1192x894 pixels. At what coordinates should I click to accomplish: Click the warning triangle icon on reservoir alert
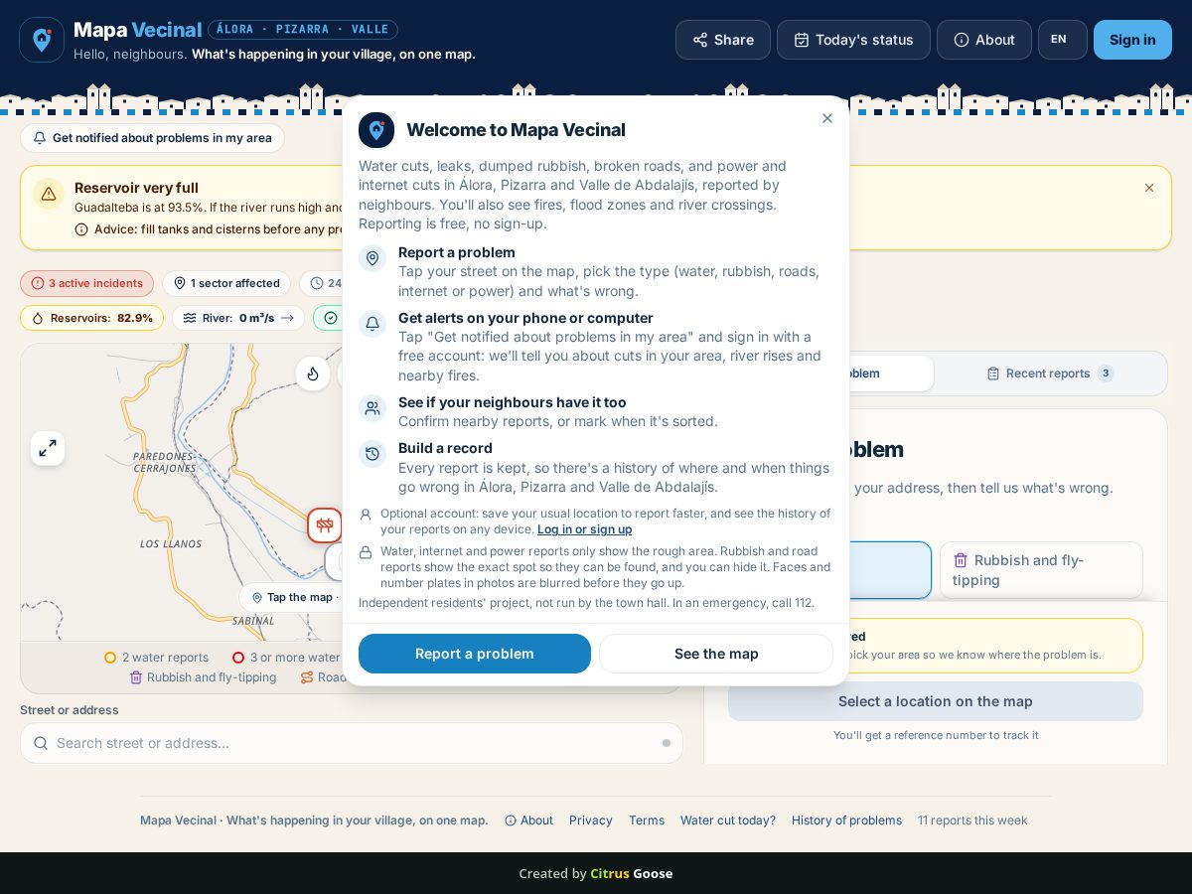(49, 194)
